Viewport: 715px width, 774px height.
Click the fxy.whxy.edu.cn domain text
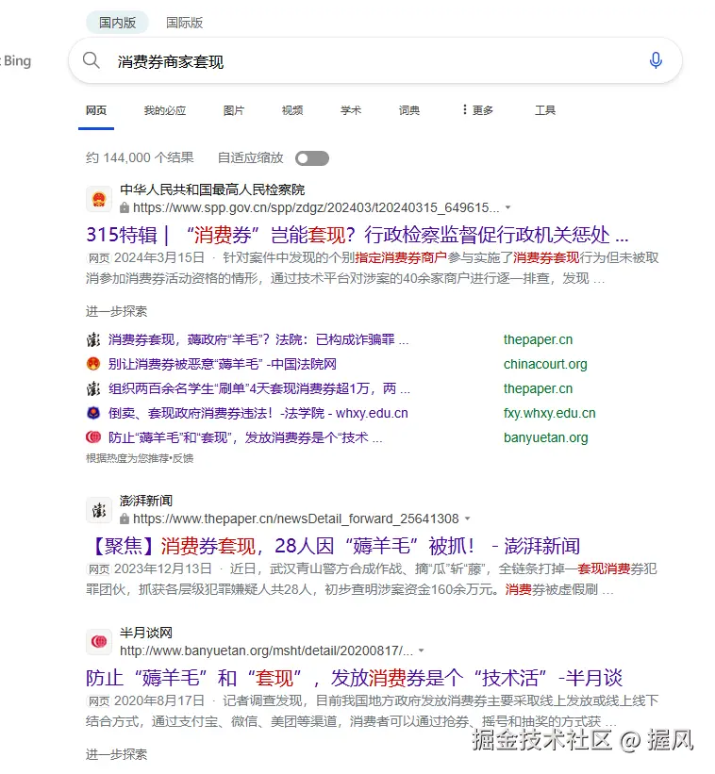tap(550, 413)
